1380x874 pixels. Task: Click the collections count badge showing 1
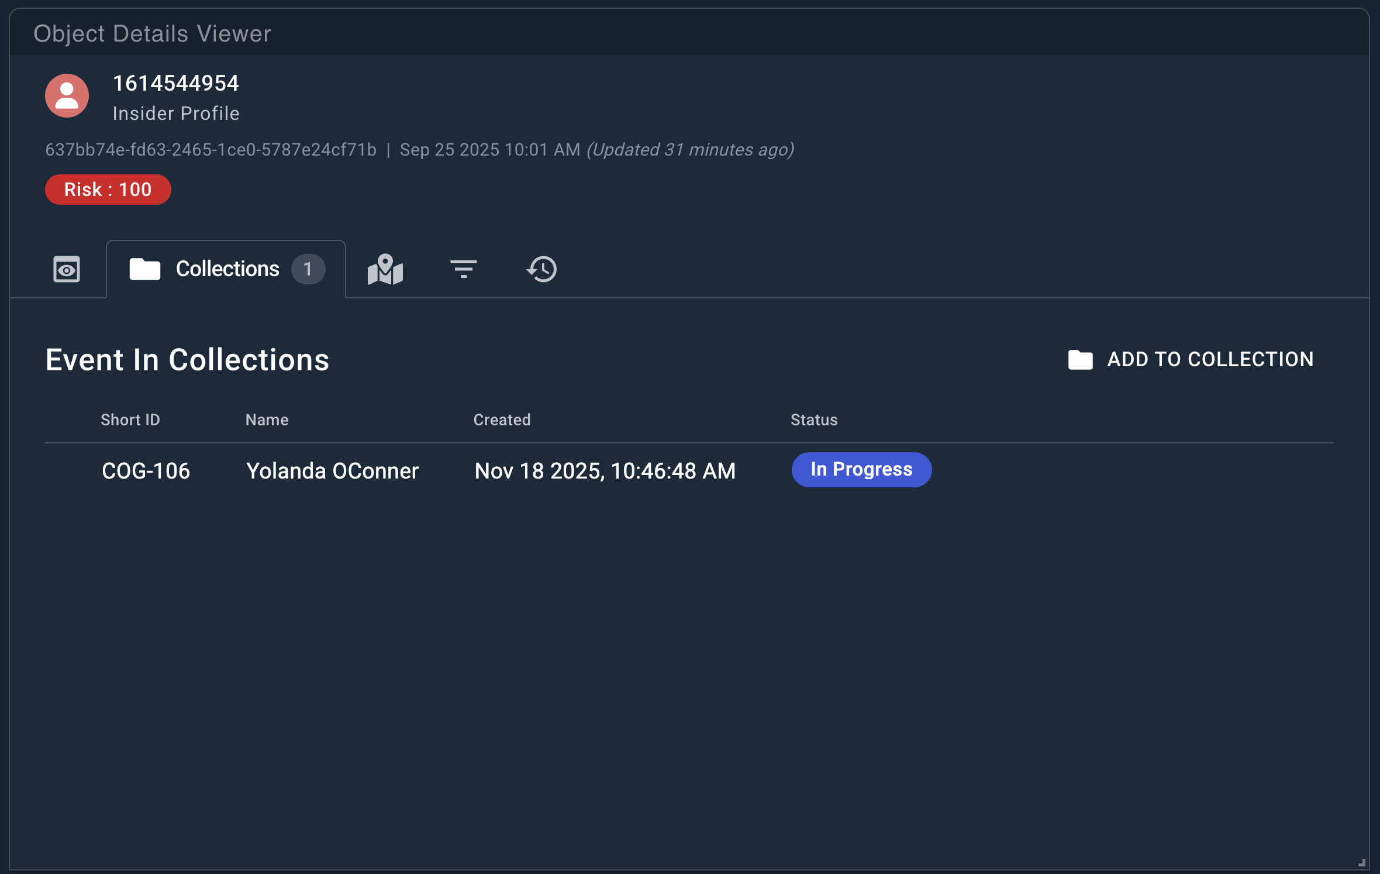(309, 269)
